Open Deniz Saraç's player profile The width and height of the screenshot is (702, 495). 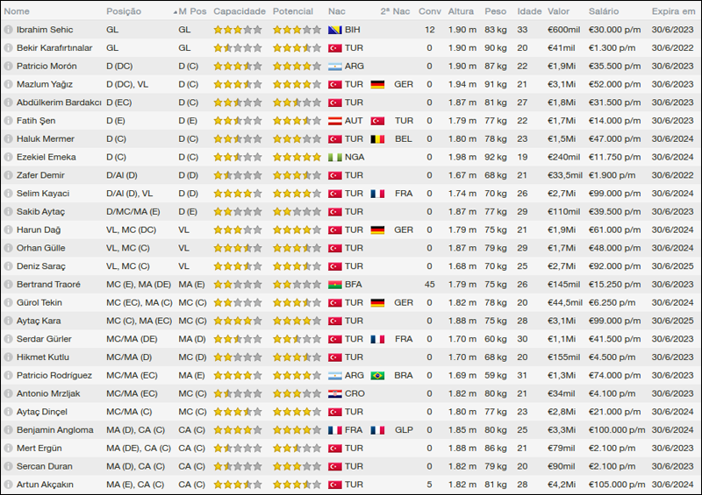40,266
